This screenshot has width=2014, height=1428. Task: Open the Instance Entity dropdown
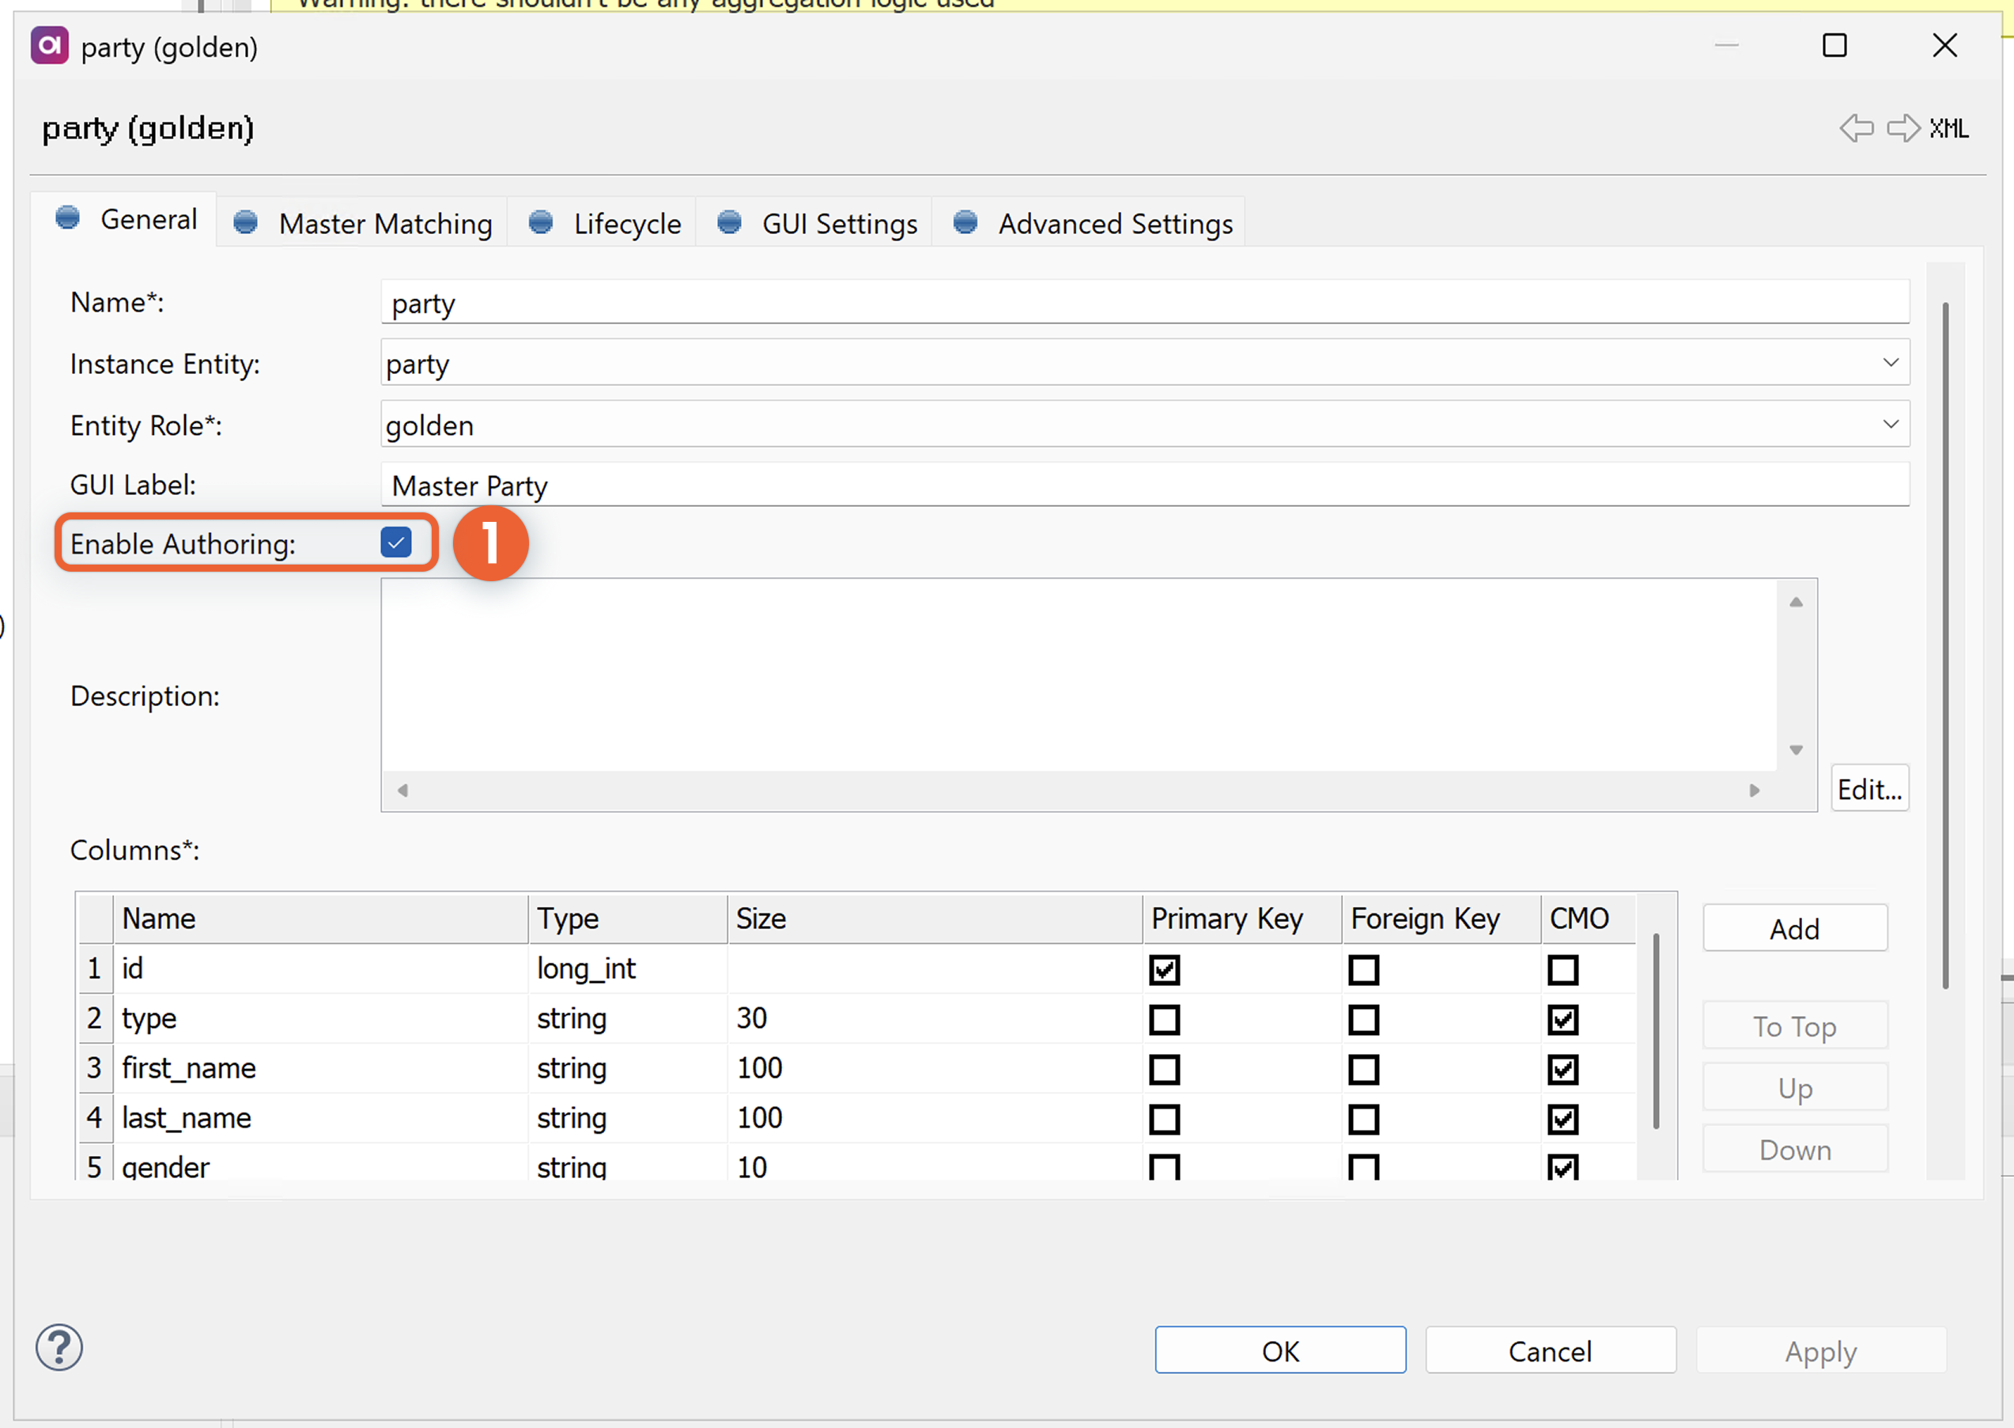(x=1891, y=362)
